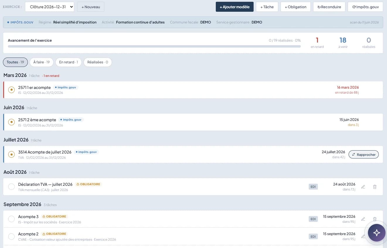Click OBLIGATOIRE lock badge on Acompte 3
Image resolution: width=387 pixels, height=248 pixels.
(x=54, y=217)
